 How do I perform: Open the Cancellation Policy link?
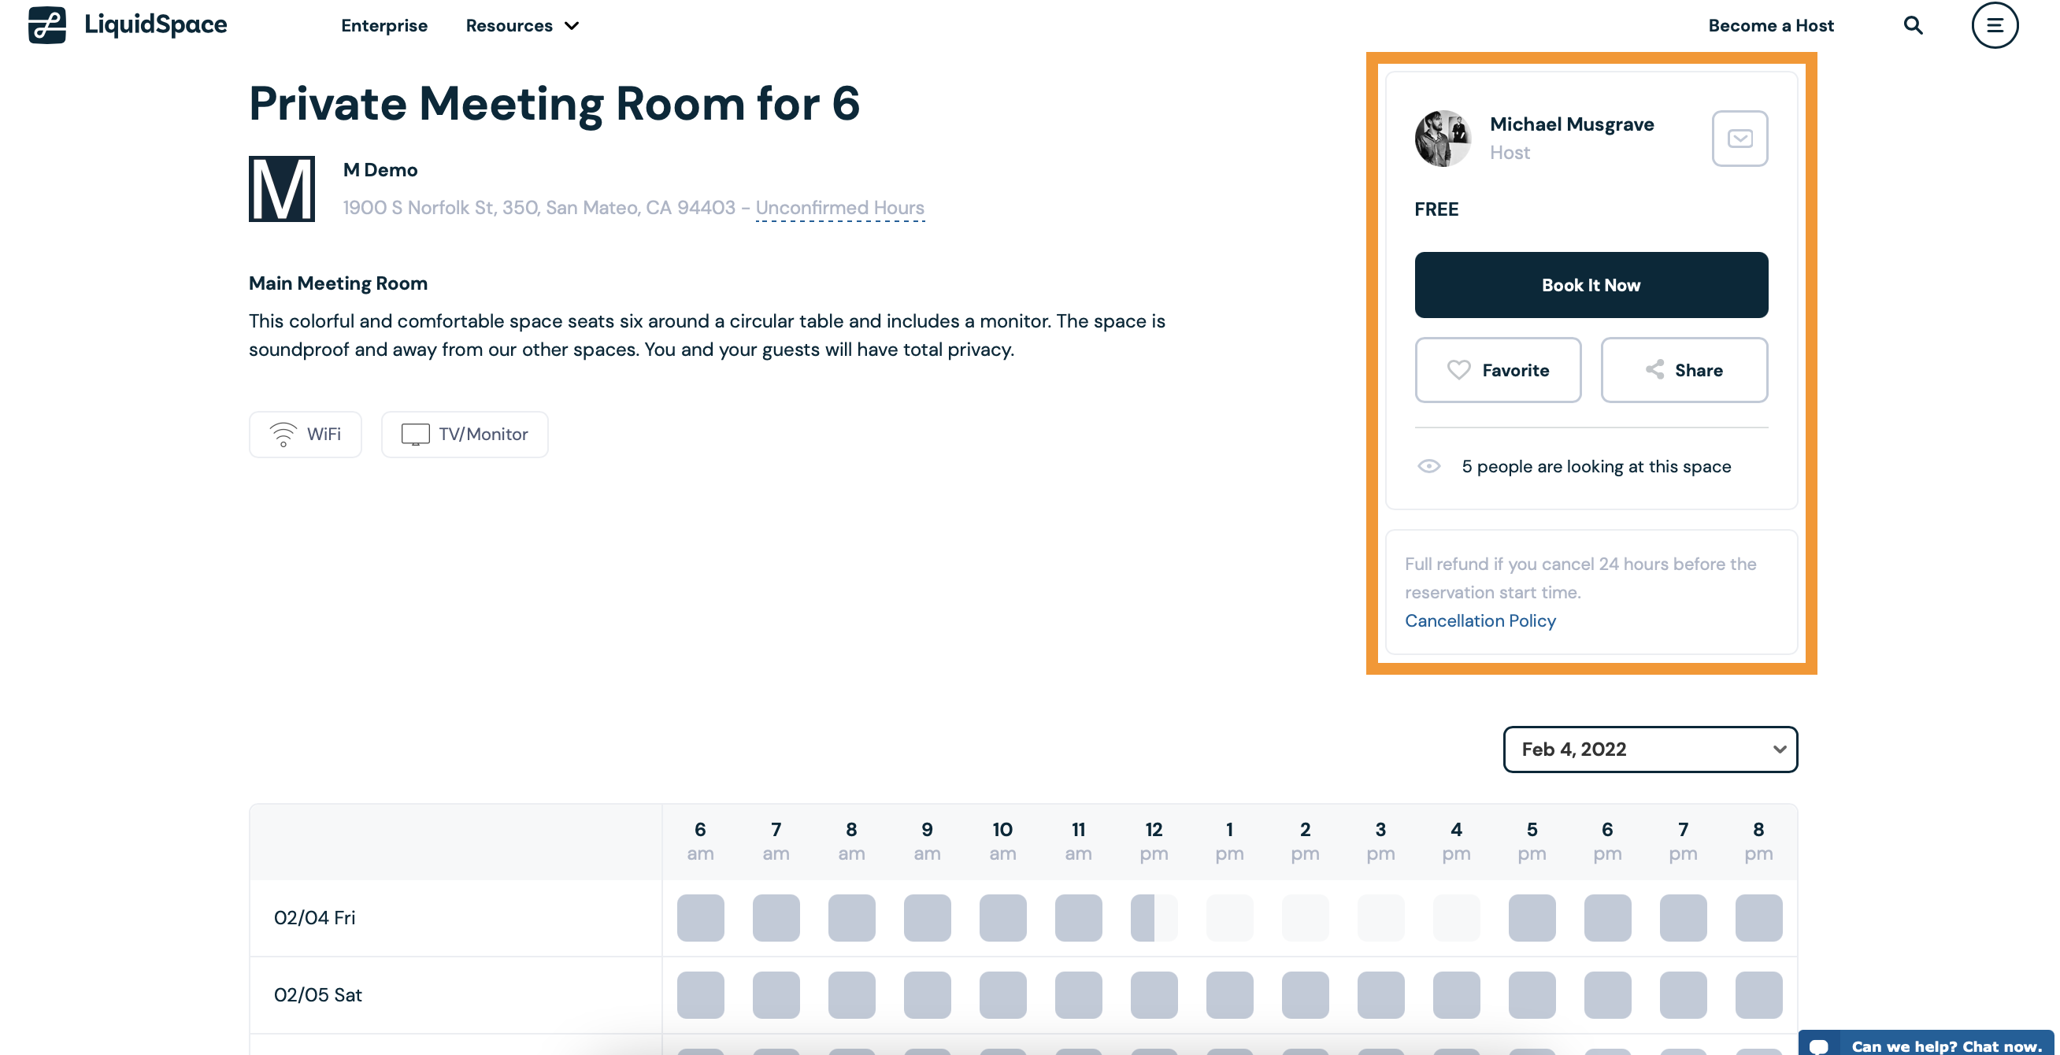coord(1480,621)
